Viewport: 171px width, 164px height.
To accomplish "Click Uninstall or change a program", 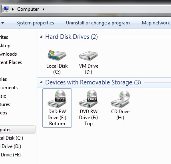I will [x=98, y=23].
